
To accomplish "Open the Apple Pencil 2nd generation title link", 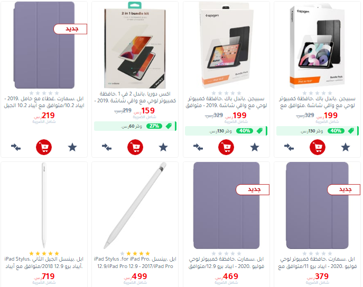I will pos(44,263).
